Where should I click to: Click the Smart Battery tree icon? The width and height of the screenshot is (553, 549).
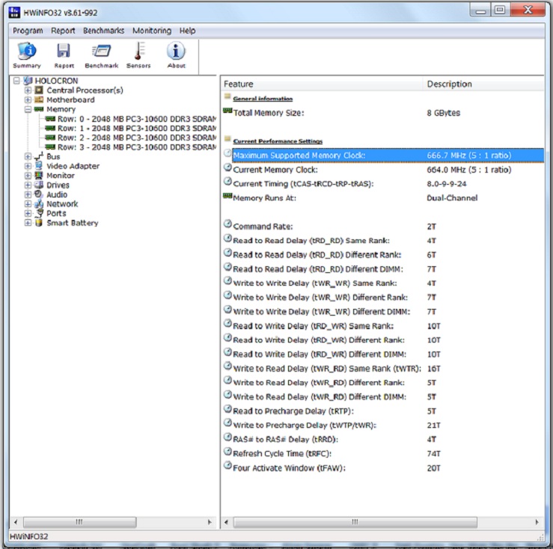click(39, 222)
